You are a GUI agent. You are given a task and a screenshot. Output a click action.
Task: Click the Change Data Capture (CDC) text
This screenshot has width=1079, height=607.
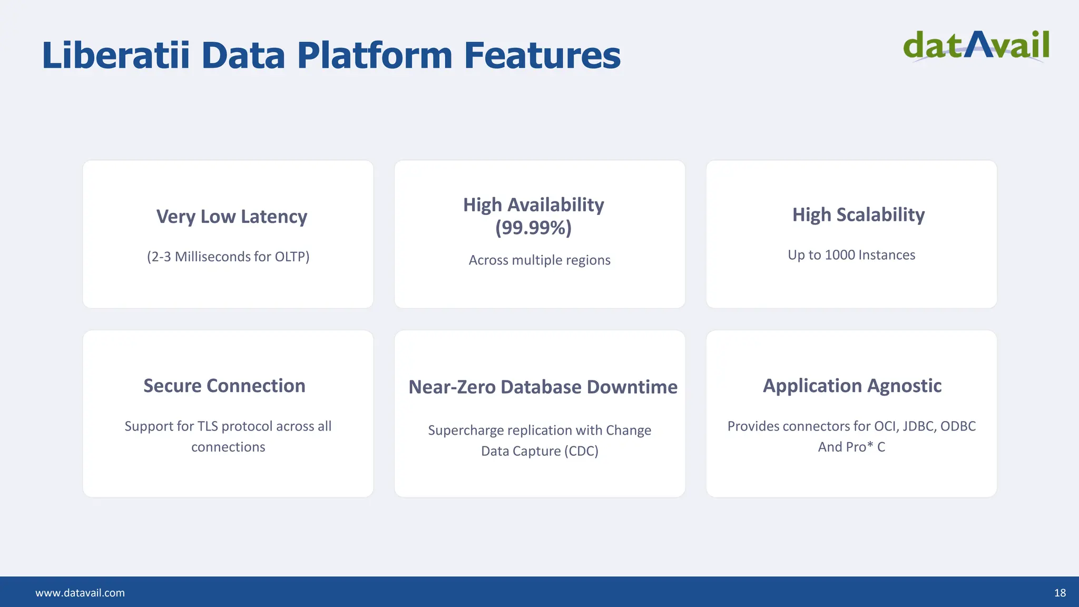pyautogui.click(x=539, y=451)
